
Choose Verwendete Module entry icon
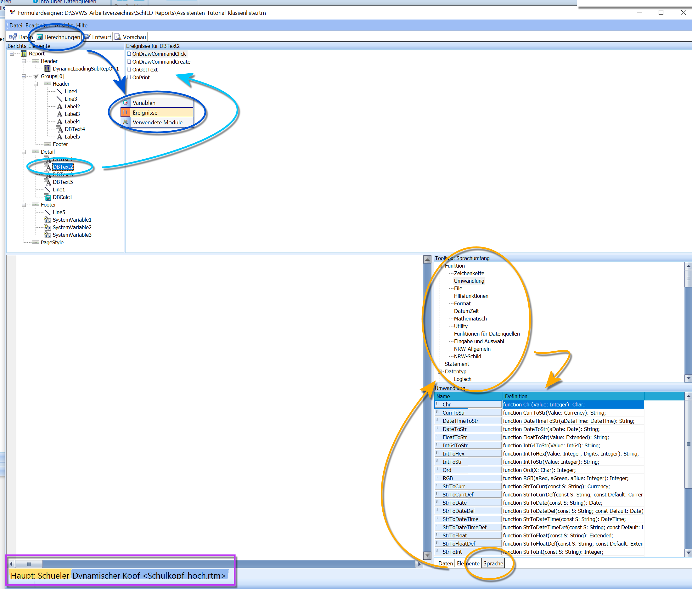(126, 122)
